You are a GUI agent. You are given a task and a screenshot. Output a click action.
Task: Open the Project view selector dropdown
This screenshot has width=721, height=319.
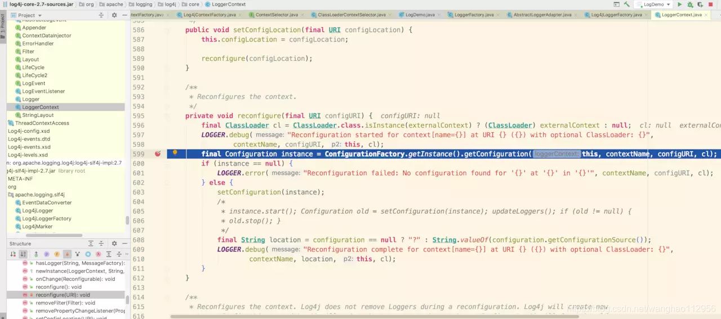[x=26, y=15]
